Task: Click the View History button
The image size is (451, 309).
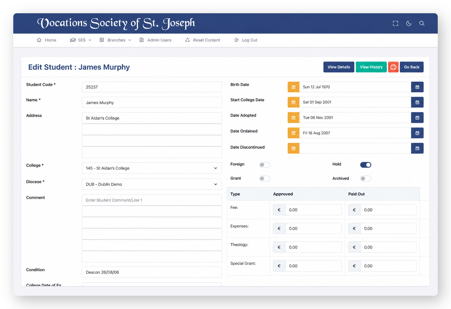Action: 371,67
